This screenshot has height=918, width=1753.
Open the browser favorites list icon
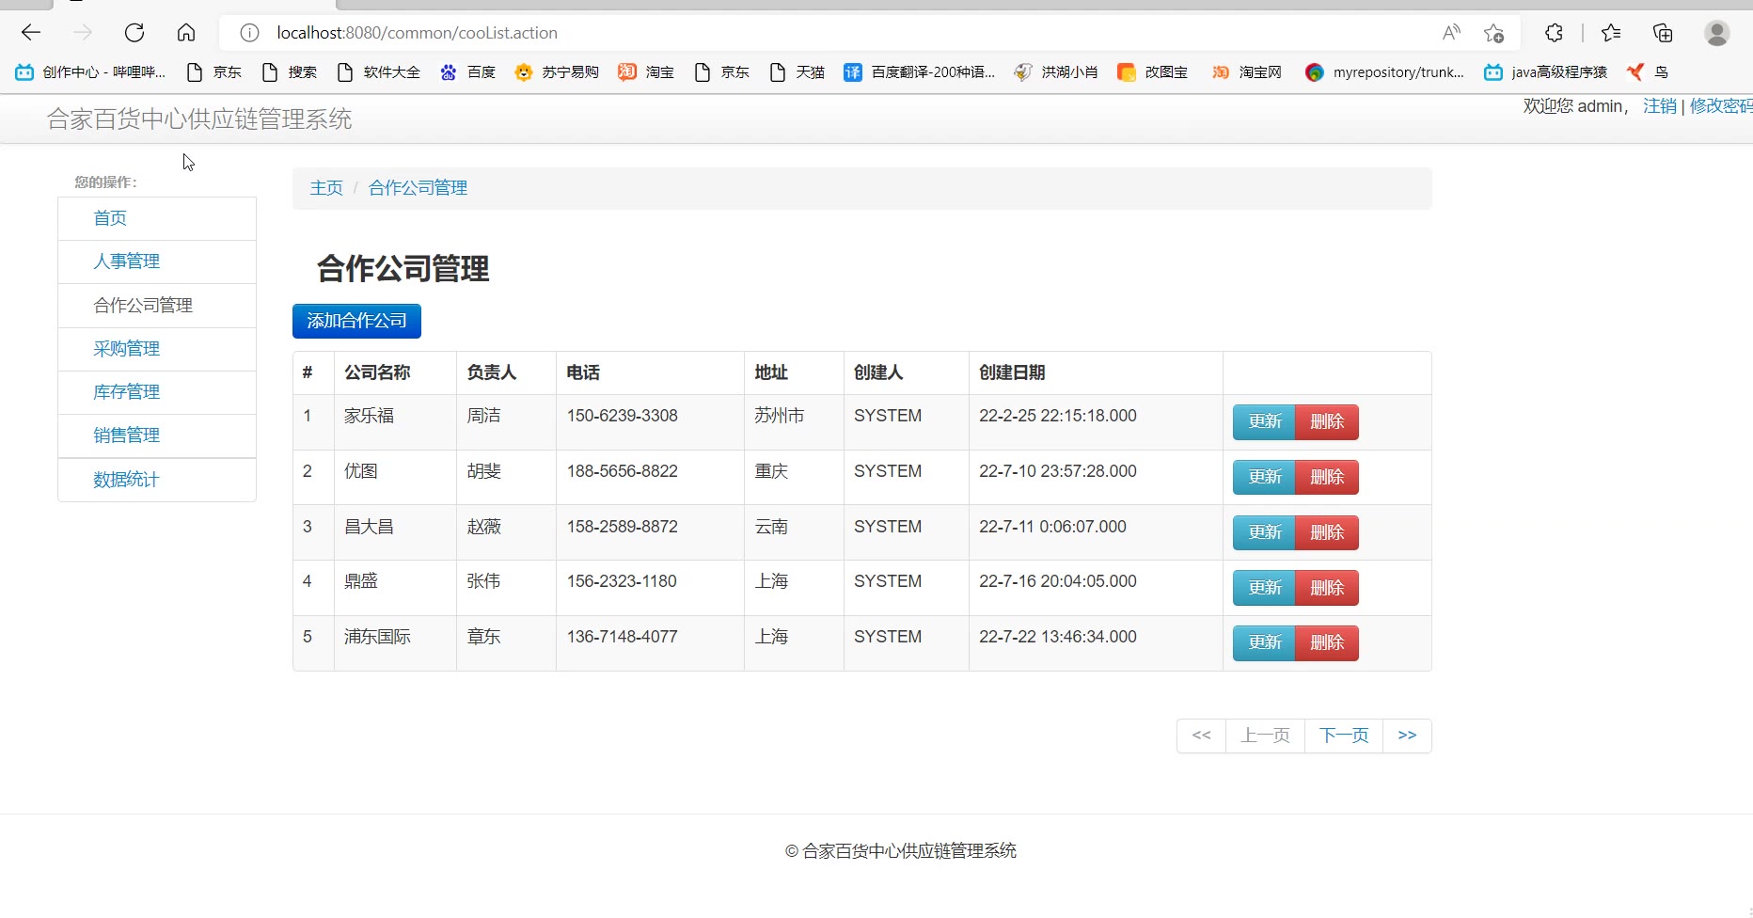pos(1611,33)
